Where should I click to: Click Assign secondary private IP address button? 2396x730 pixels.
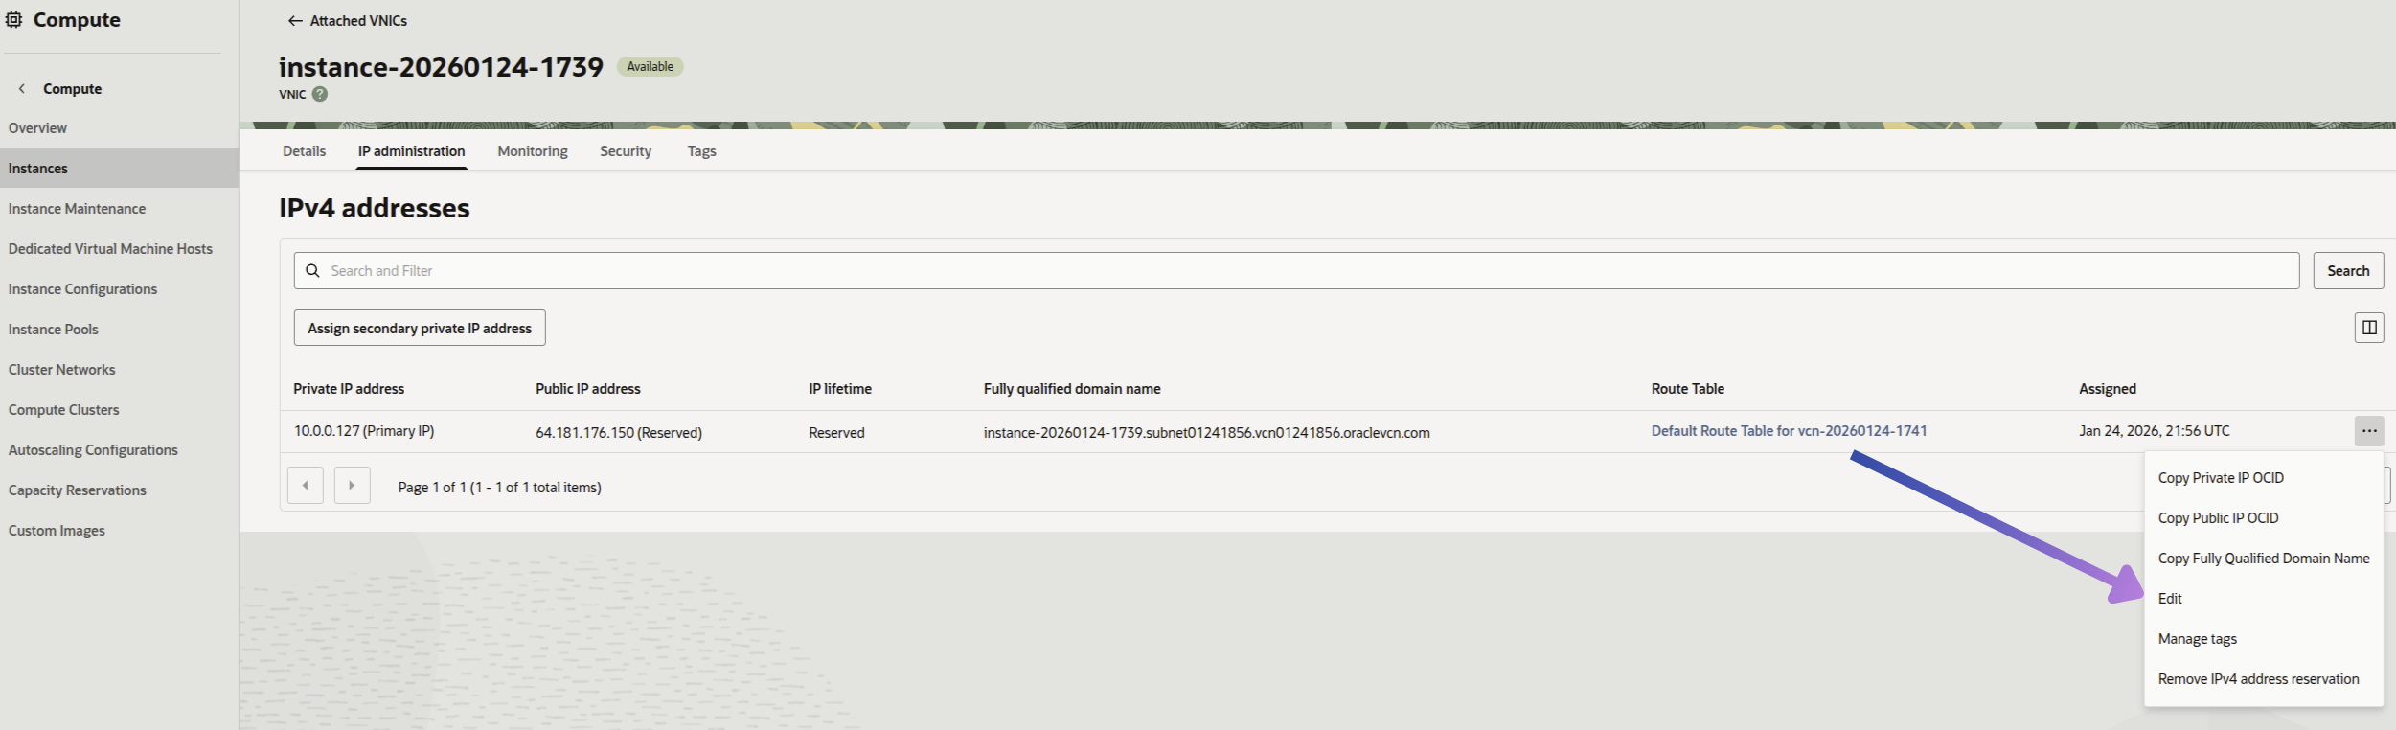pos(419,328)
